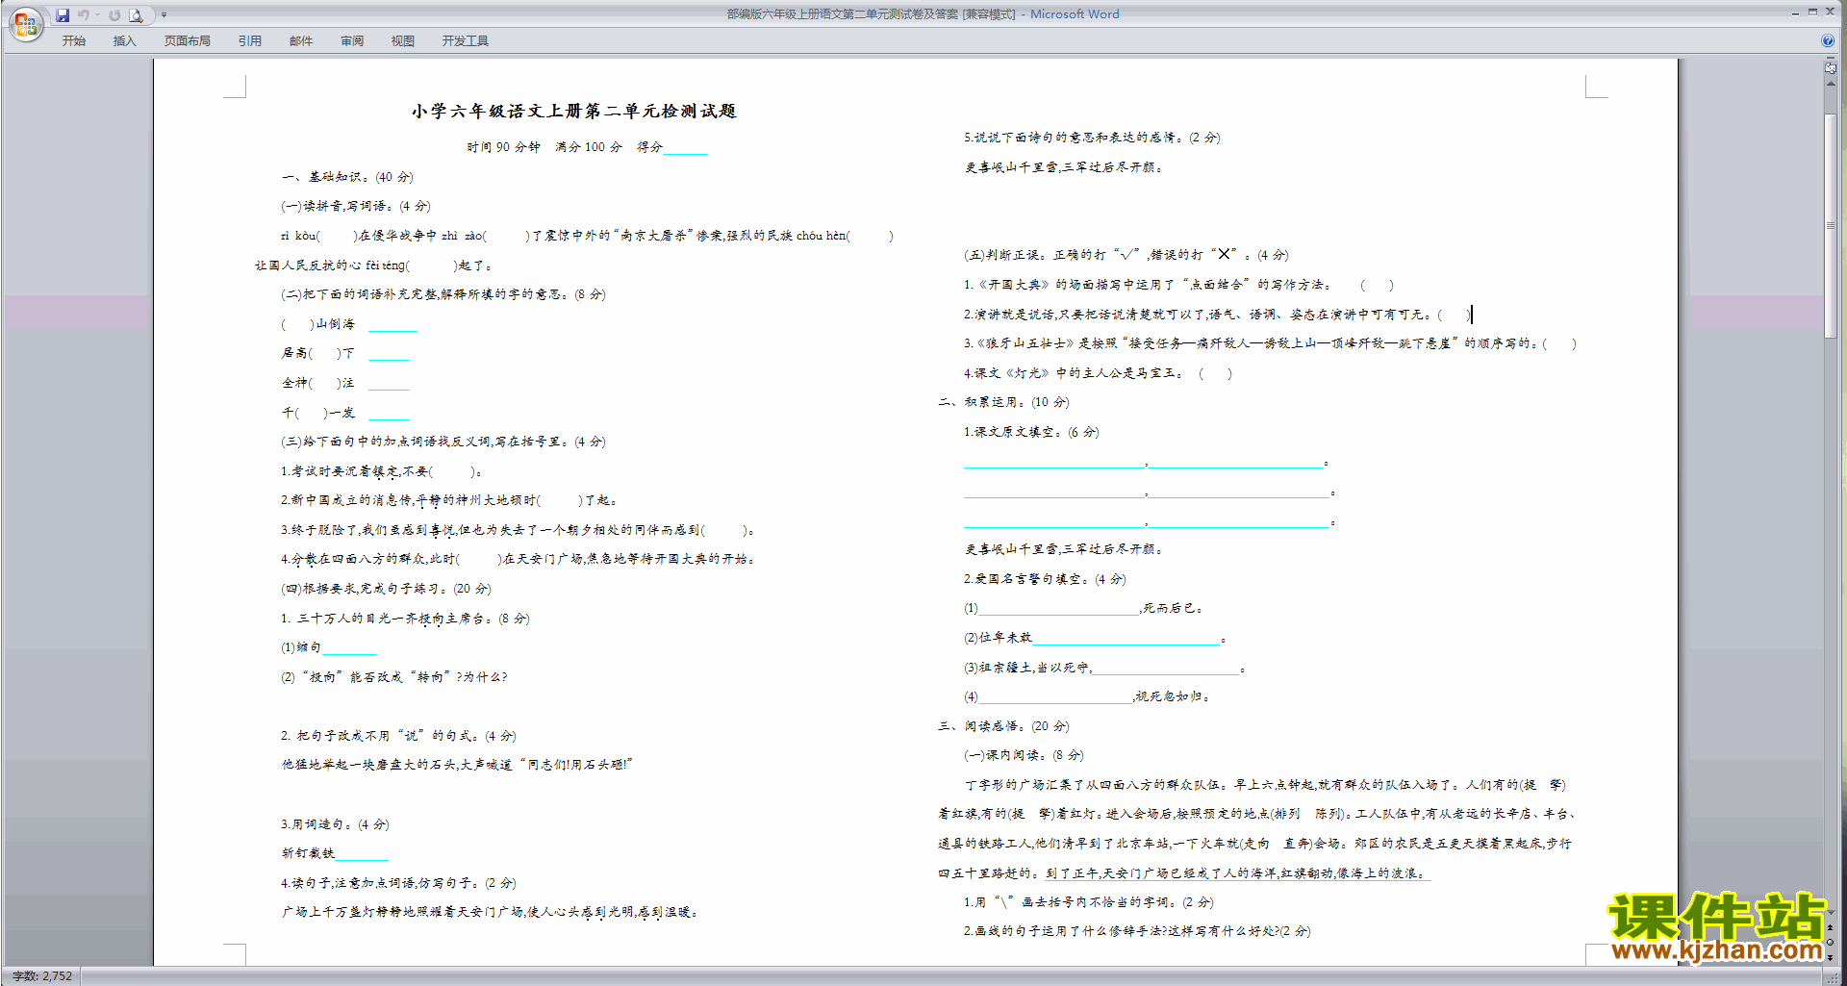Restore the Word window size
This screenshot has height=986, width=1847.
click(1812, 13)
